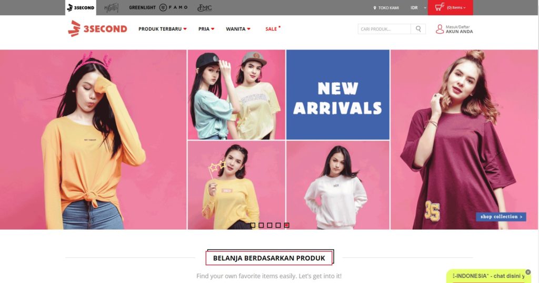539x283 pixels.
Task: Select the FAMO brand logo
Action: pyautogui.click(x=174, y=7)
